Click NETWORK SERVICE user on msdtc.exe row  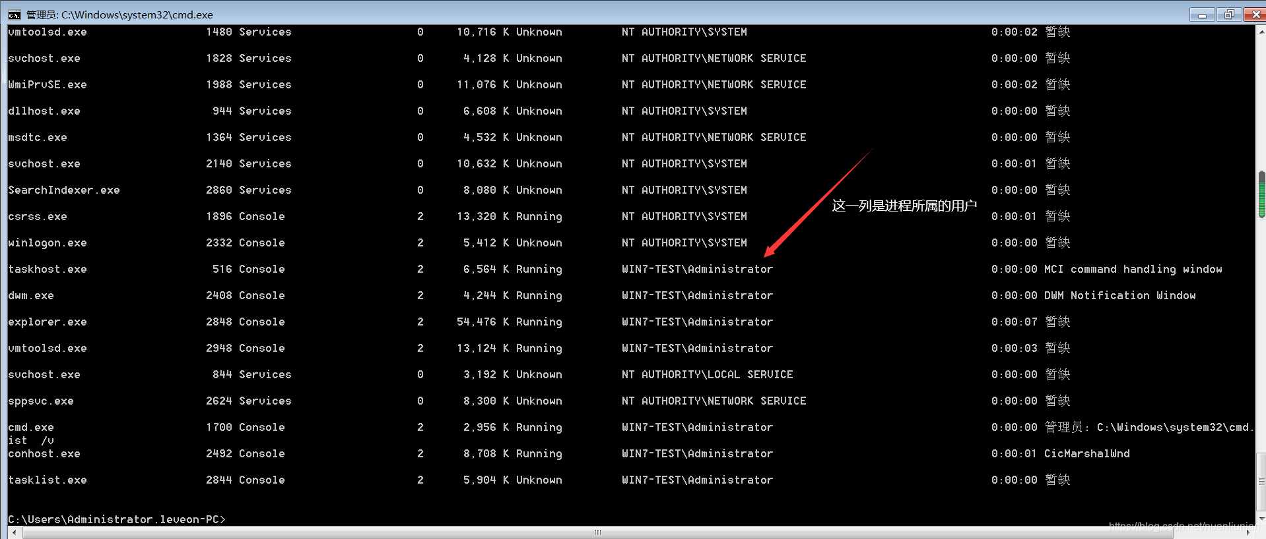[x=757, y=137]
